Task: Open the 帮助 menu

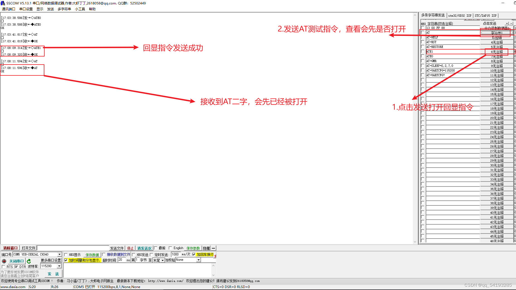Action: (92, 9)
